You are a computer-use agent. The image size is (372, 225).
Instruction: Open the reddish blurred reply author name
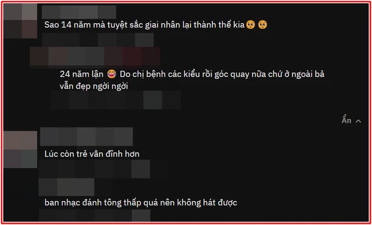point(95,56)
